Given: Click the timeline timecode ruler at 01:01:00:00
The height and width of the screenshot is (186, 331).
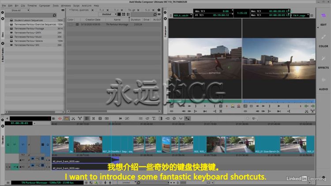Looking at the screenshot, I should 178,124.
